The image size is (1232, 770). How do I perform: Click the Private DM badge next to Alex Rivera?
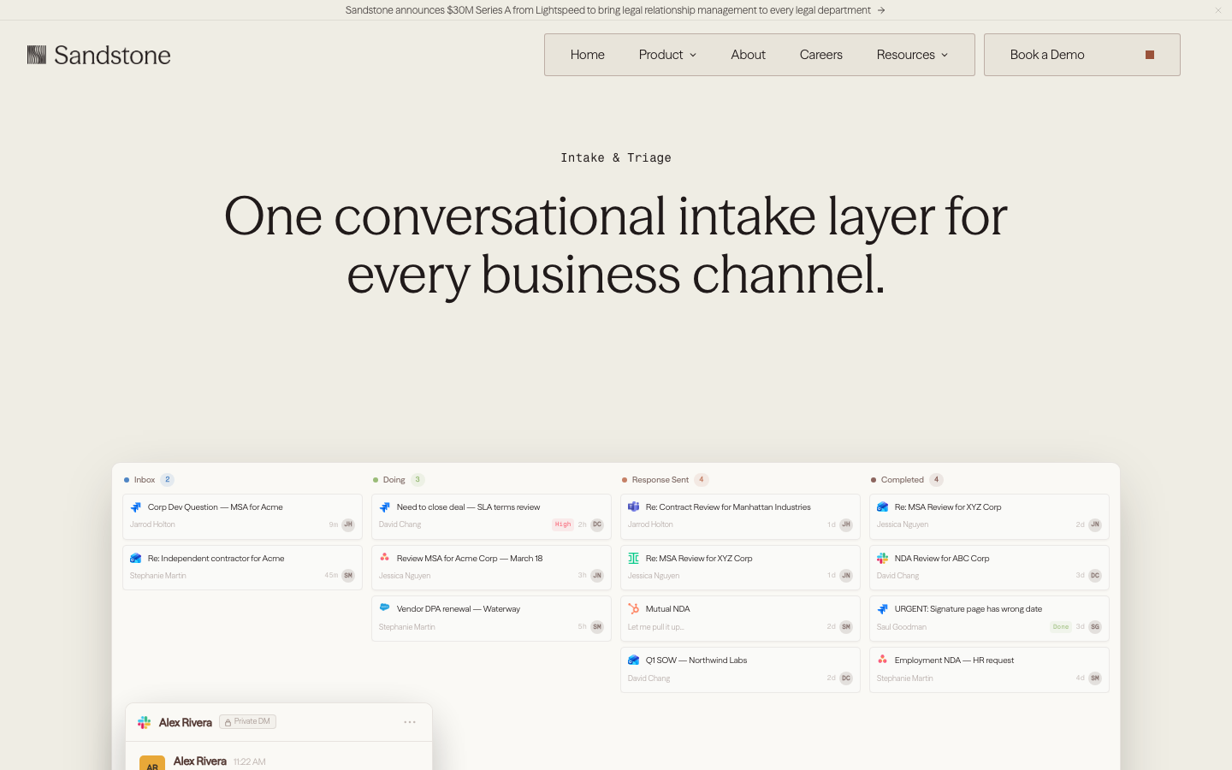[x=247, y=722]
